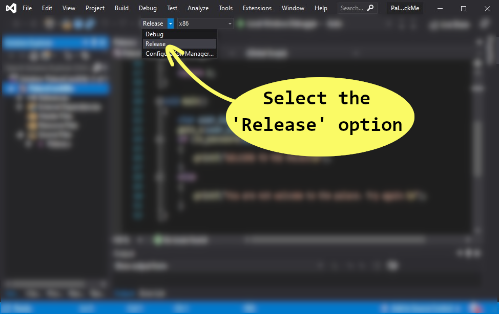Close the Visual Studio window
499x314 pixels.
pyautogui.click(x=487, y=9)
